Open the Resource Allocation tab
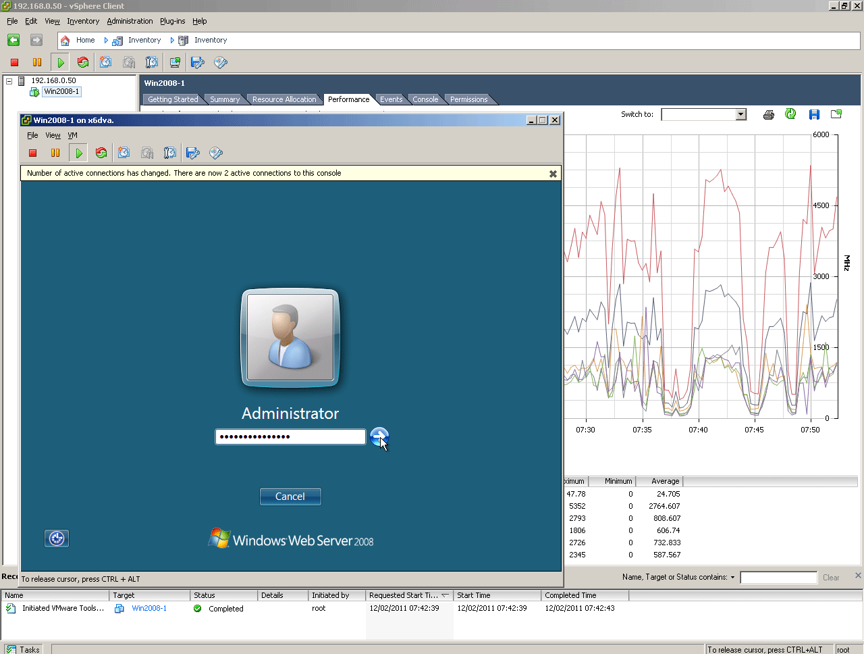Image resolution: width=864 pixels, height=654 pixels. (284, 100)
